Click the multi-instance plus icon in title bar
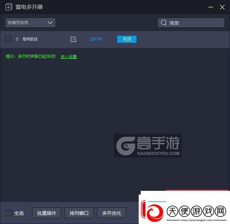The width and height of the screenshot is (230, 224). point(9,7)
